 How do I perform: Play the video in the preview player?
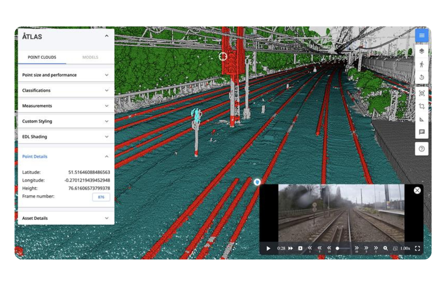click(268, 249)
